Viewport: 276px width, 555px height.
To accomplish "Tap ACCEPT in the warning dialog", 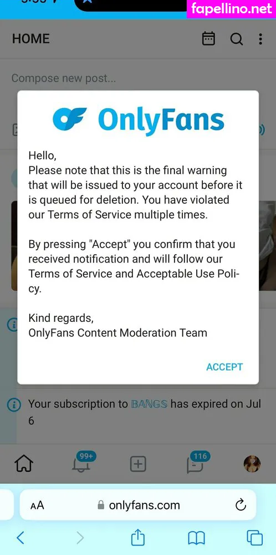I will [x=224, y=367].
